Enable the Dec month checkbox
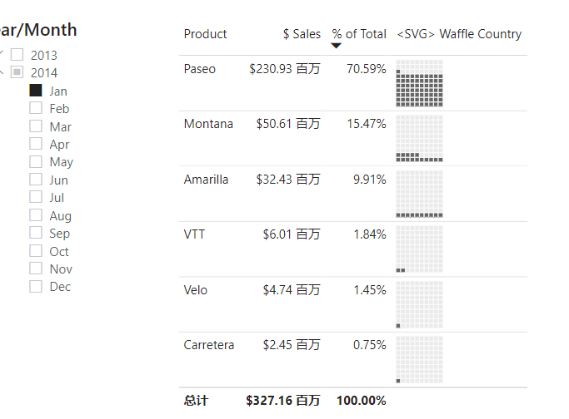This screenshot has height=419, width=569. click(x=36, y=286)
